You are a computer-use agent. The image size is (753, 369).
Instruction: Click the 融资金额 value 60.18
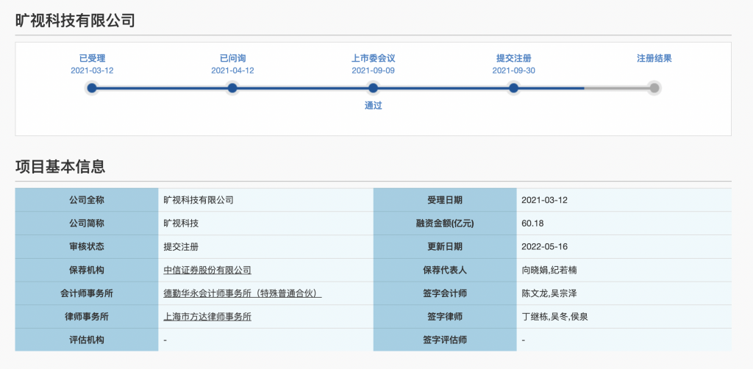coord(532,223)
